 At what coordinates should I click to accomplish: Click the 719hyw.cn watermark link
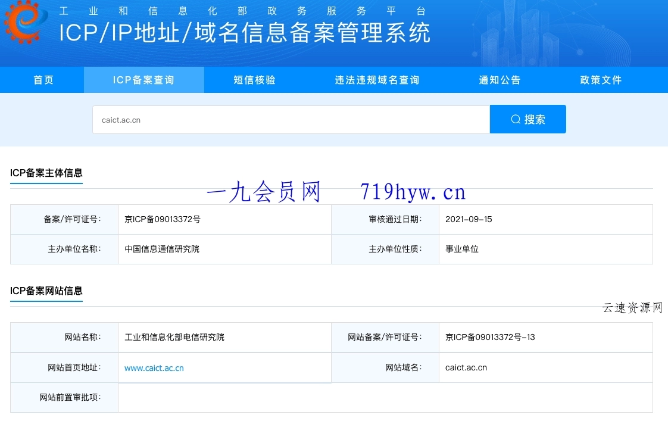click(x=412, y=192)
